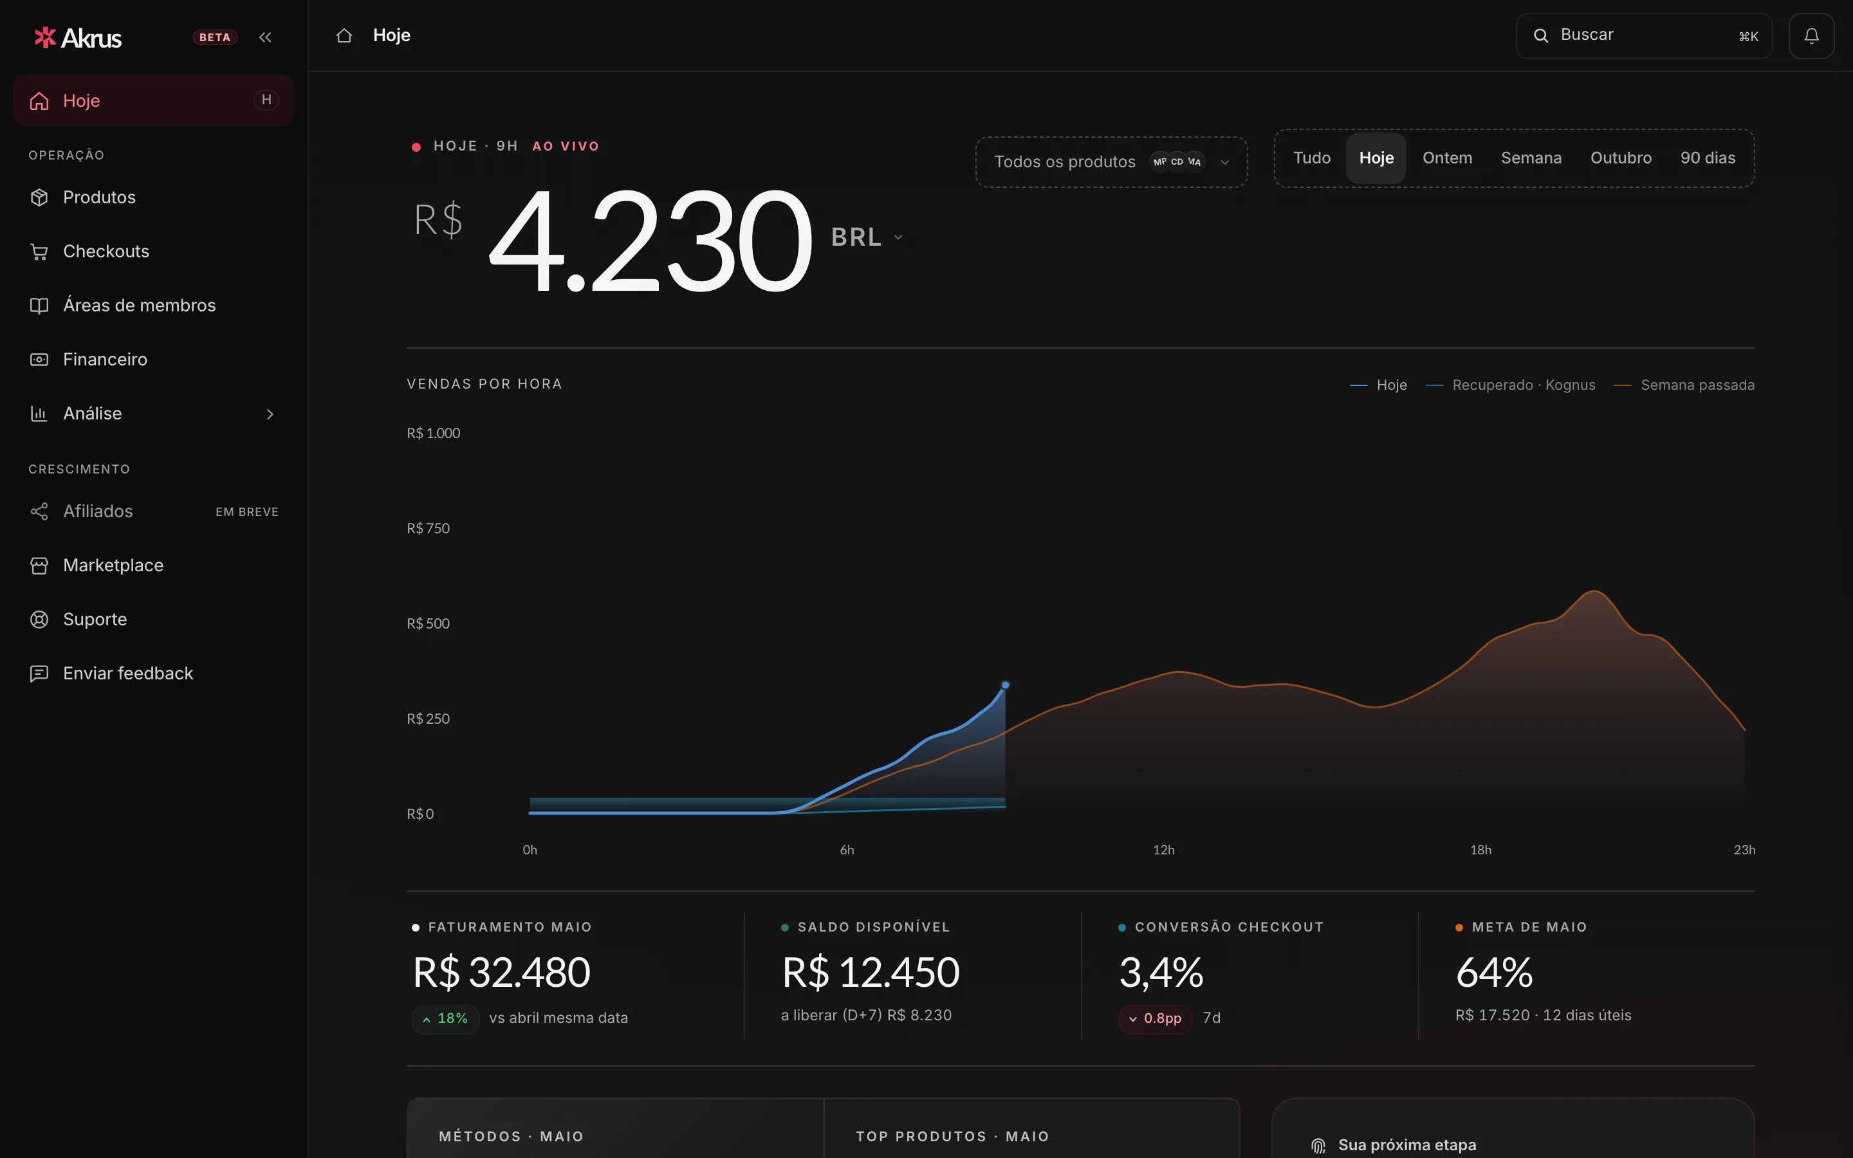Select the Hoje period tab
Screen dimensions: 1853x1158
click(1376, 158)
